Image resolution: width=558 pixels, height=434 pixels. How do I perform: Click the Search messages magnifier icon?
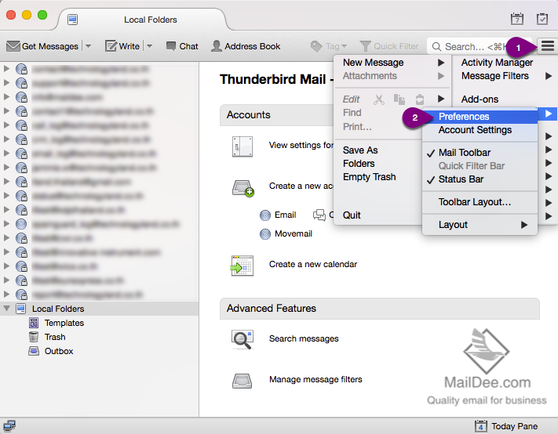click(x=243, y=339)
